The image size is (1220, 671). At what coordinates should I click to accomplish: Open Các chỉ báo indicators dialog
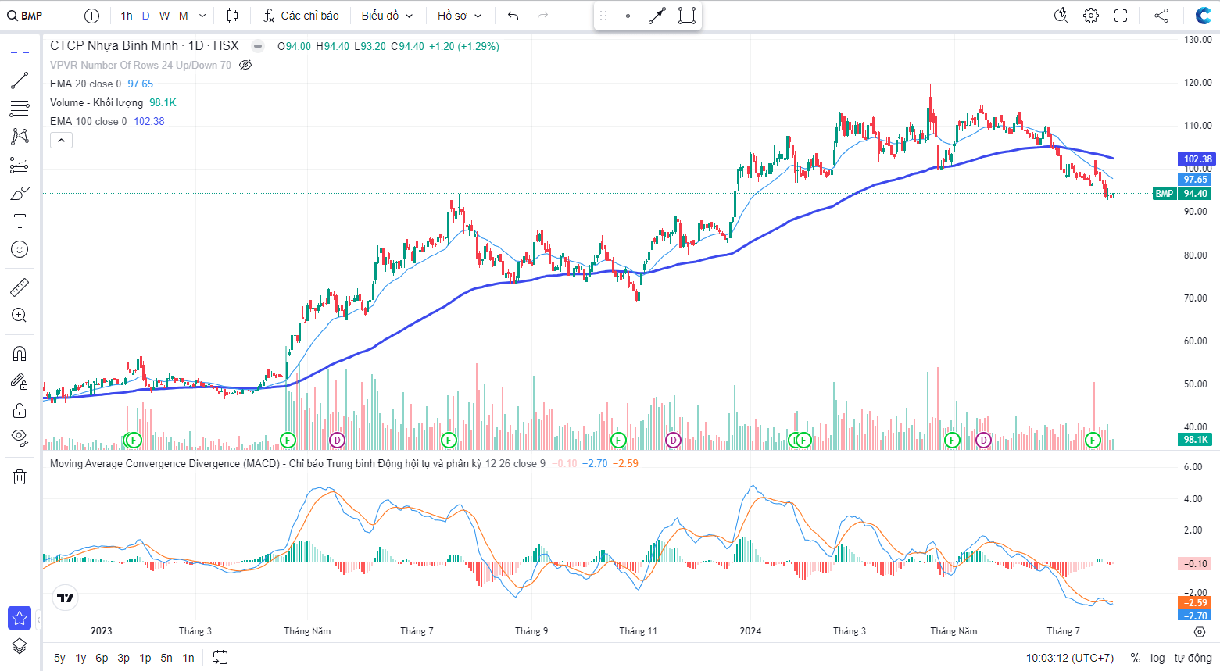[x=301, y=16]
